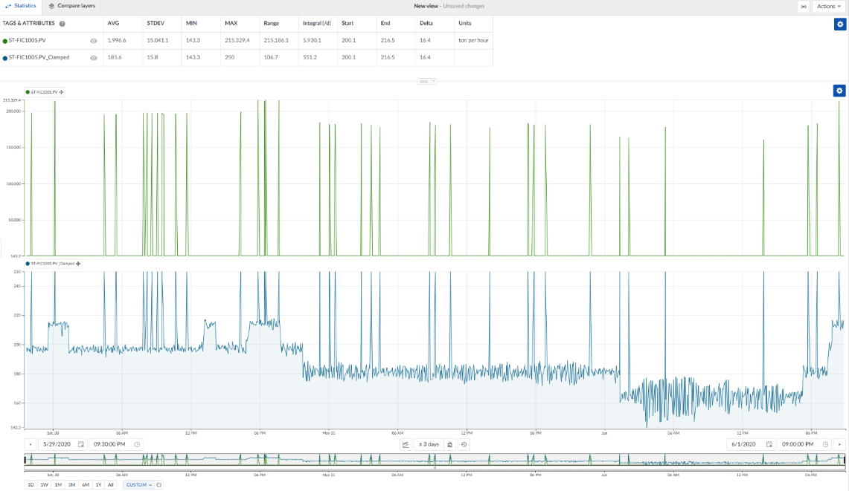Click the 'ton per hour' units cell
The width and height of the screenshot is (849, 491).
(473, 41)
